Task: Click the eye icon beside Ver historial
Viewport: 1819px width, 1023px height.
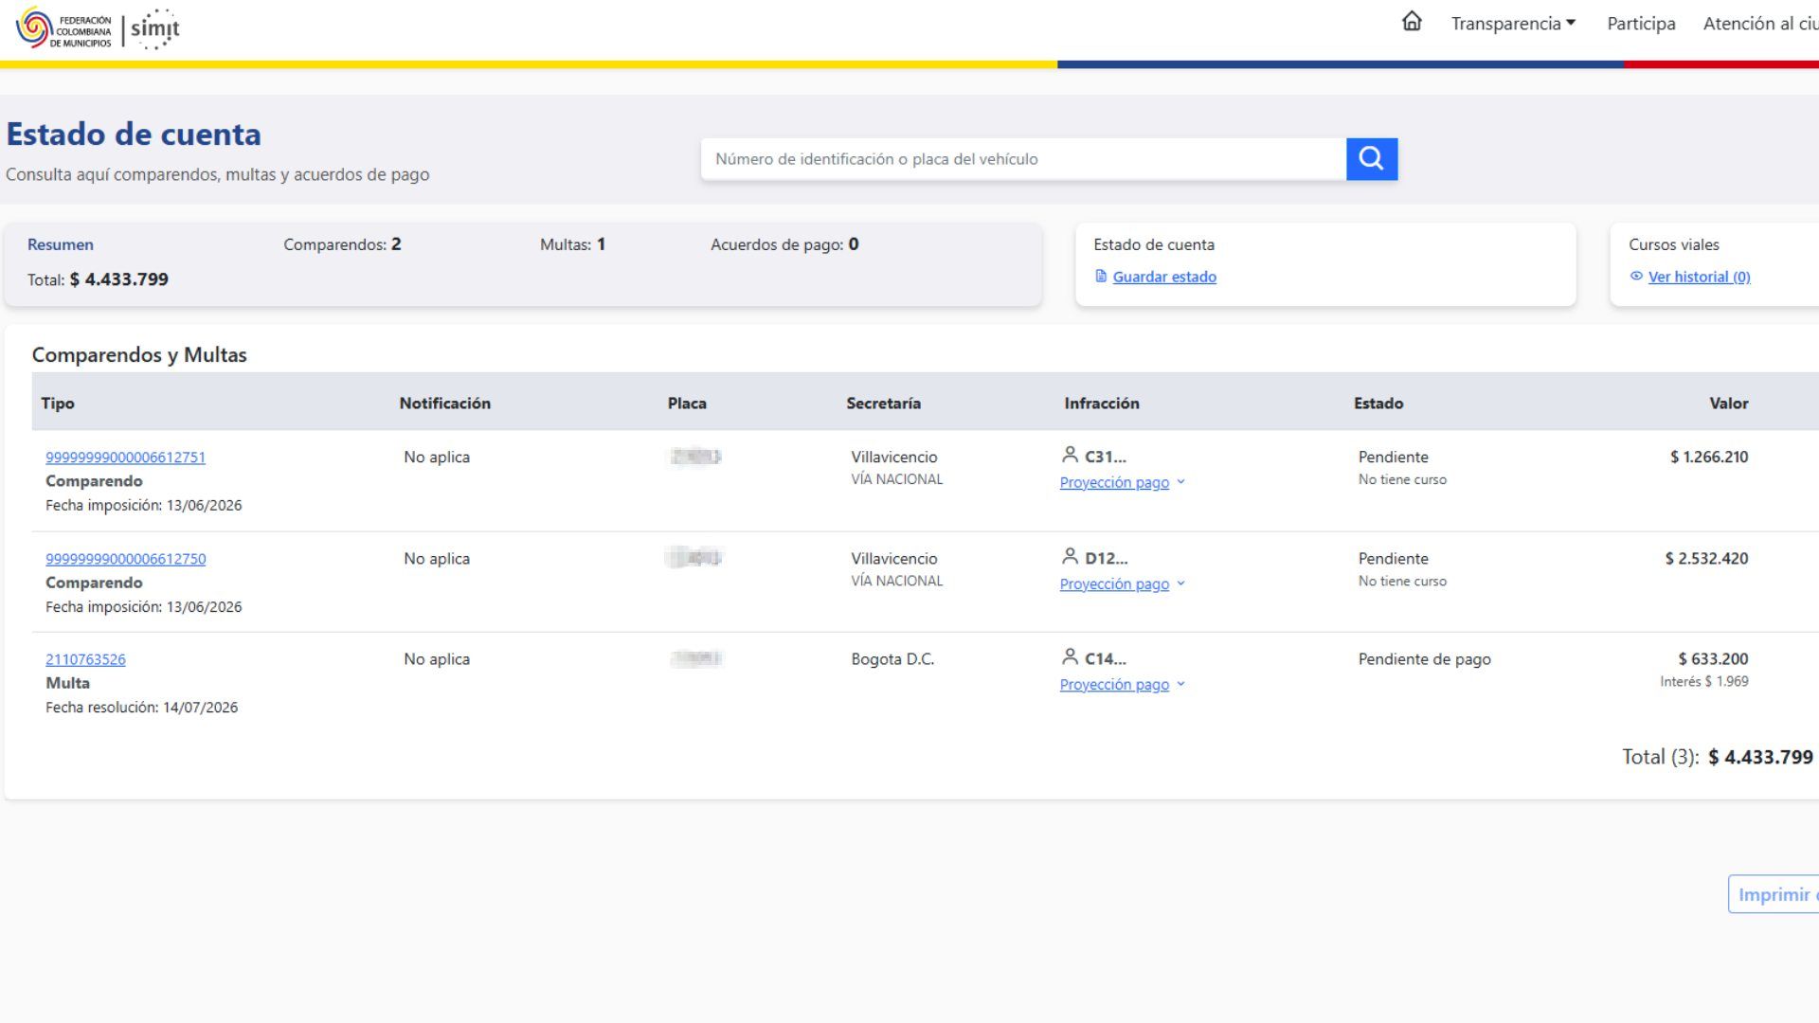Action: (x=1636, y=277)
